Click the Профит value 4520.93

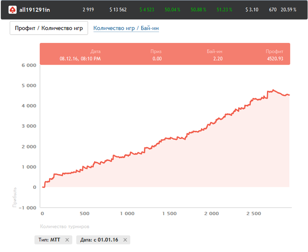(x=275, y=58)
